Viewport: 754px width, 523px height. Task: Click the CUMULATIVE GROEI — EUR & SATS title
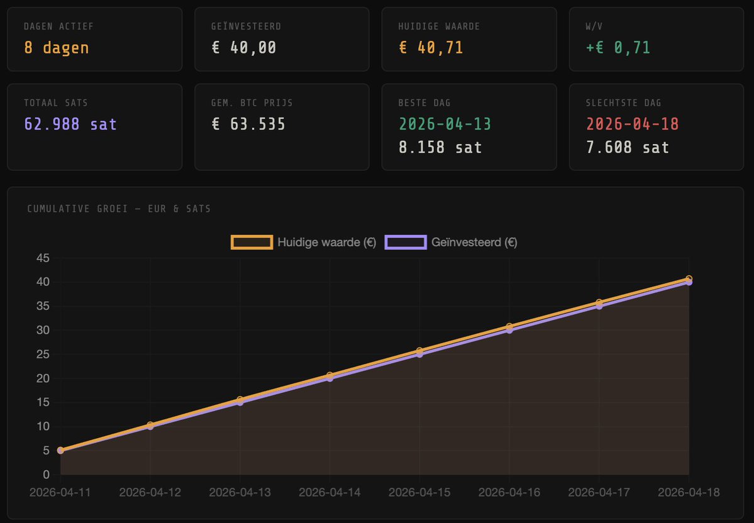[x=119, y=209]
